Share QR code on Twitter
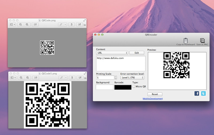The width and height of the screenshot is (214, 135). (203, 93)
